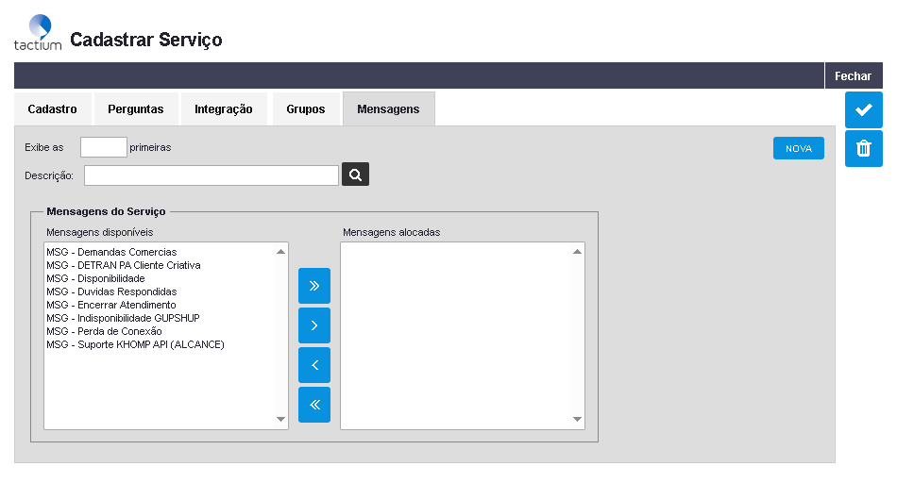Click the Fechar button
897x483 pixels.
[853, 76]
